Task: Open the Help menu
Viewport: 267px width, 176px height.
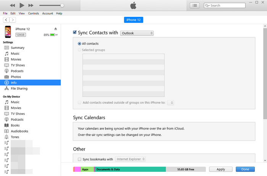Action: 59,13
